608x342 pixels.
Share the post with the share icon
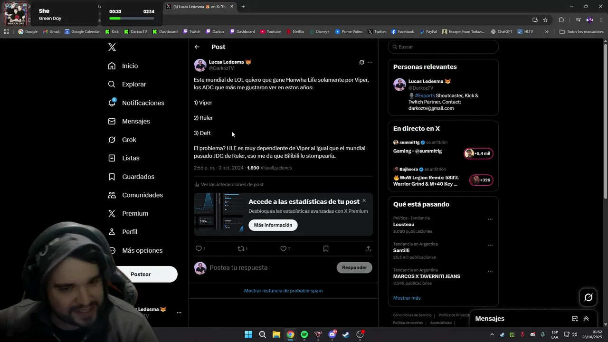[x=368, y=248]
